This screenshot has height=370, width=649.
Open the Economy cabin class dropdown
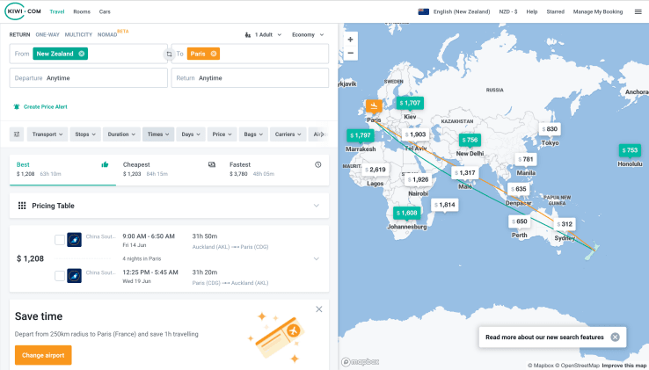pyautogui.click(x=308, y=34)
